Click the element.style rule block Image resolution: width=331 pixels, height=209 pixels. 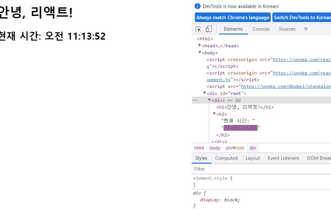pyautogui.click(x=261, y=182)
